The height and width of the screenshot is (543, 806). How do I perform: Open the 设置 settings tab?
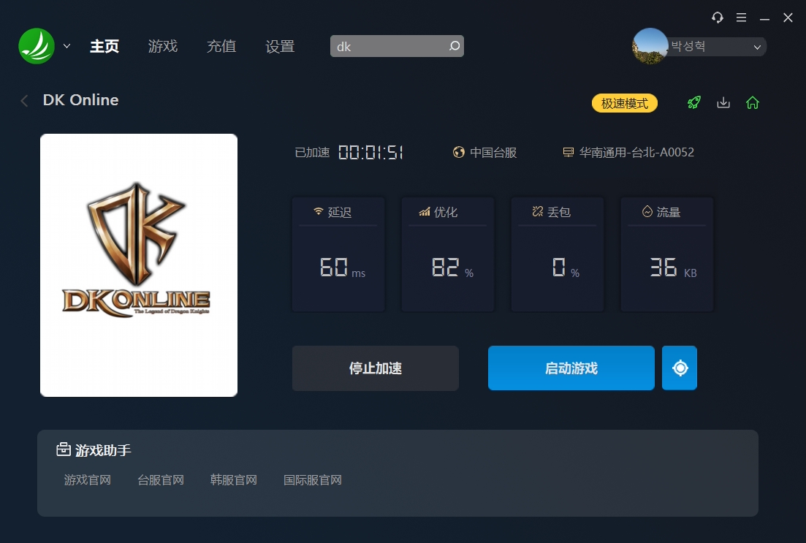pos(279,47)
